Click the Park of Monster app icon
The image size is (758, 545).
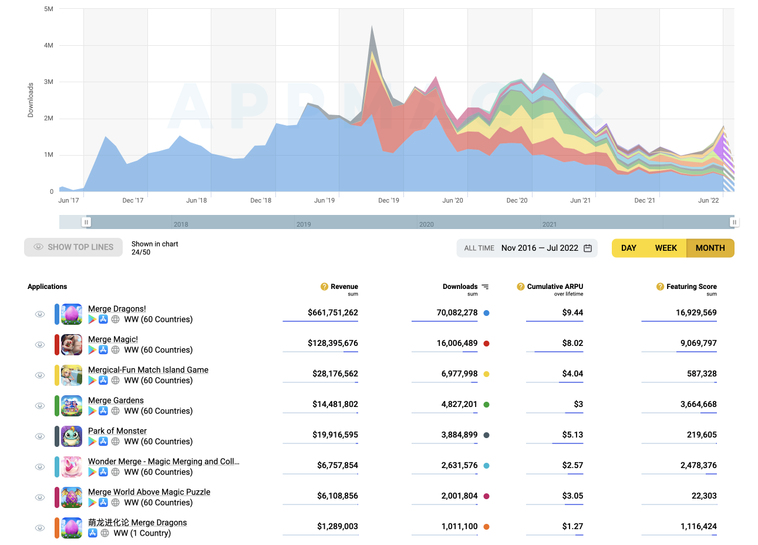(x=72, y=436)
